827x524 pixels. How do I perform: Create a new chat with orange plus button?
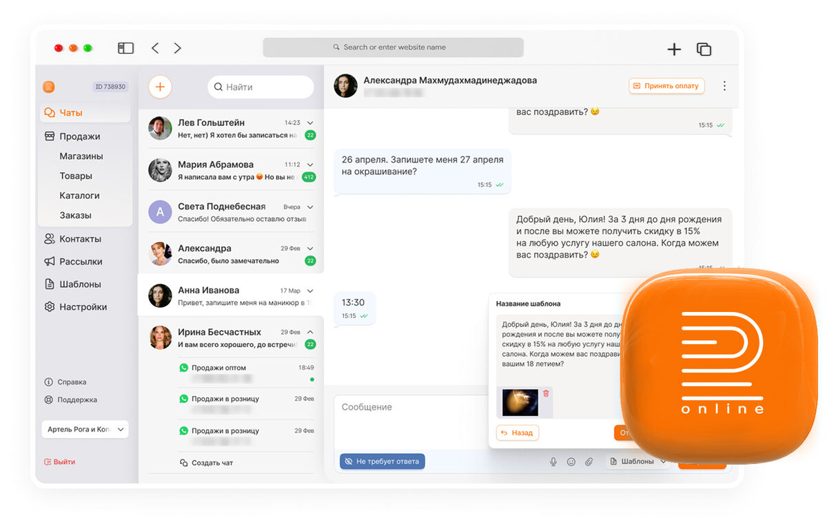[x=160, y=87]
